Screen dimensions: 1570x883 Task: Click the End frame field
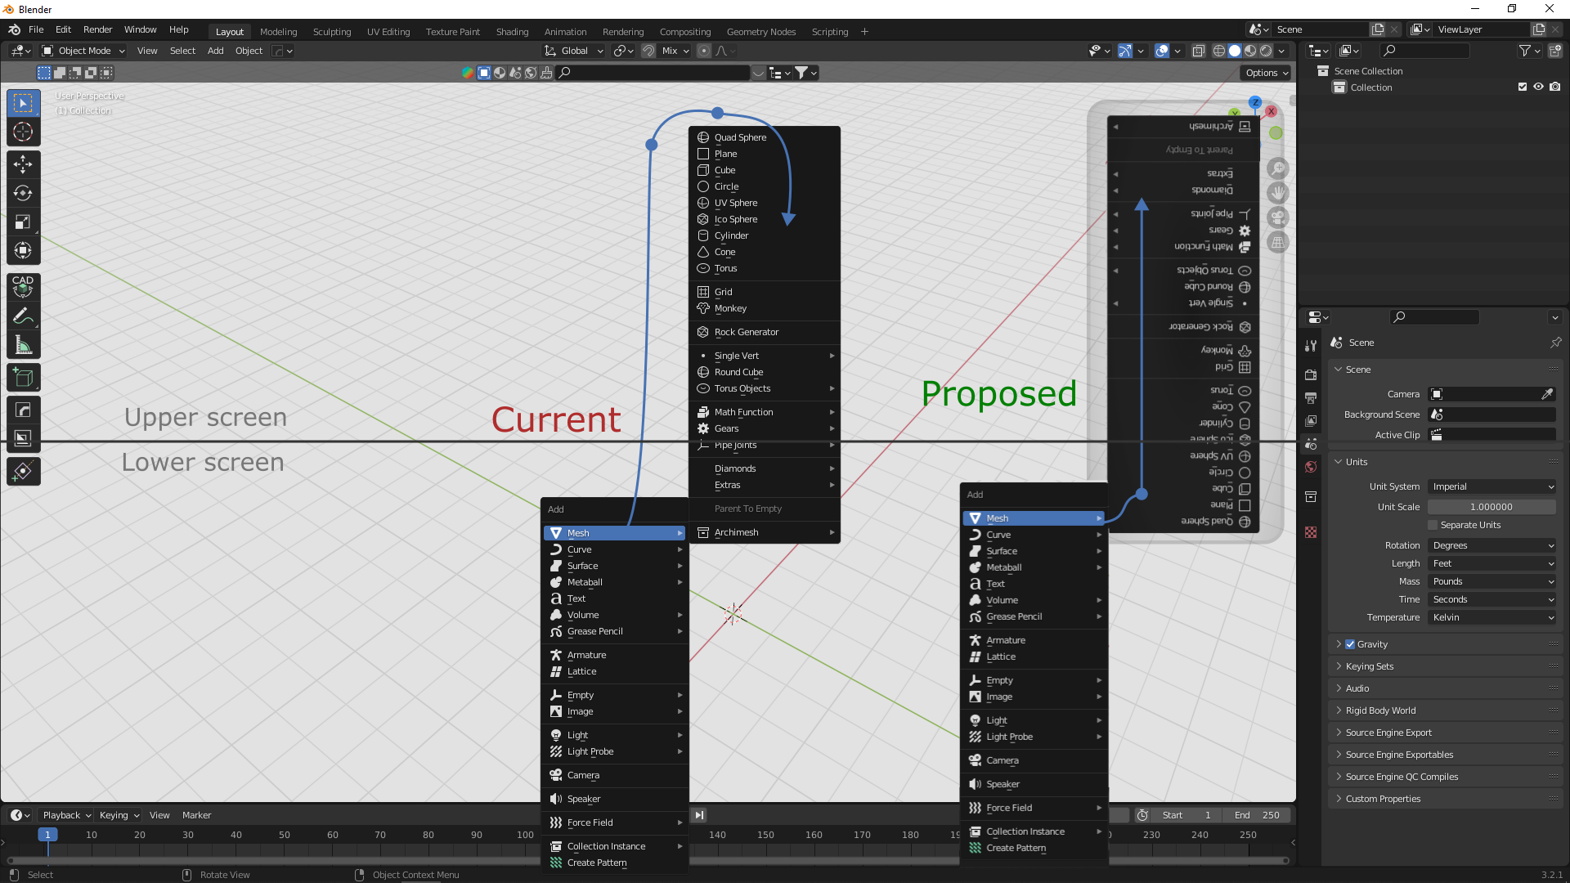pos(1257,815)
